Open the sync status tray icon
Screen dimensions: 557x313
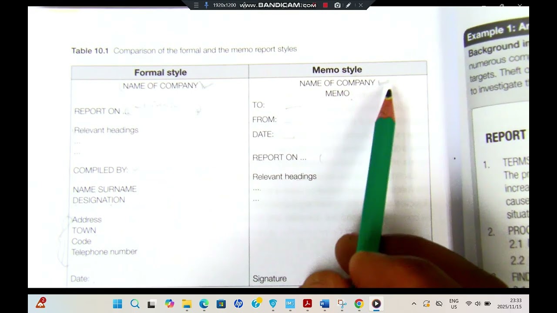click(426, 303)
